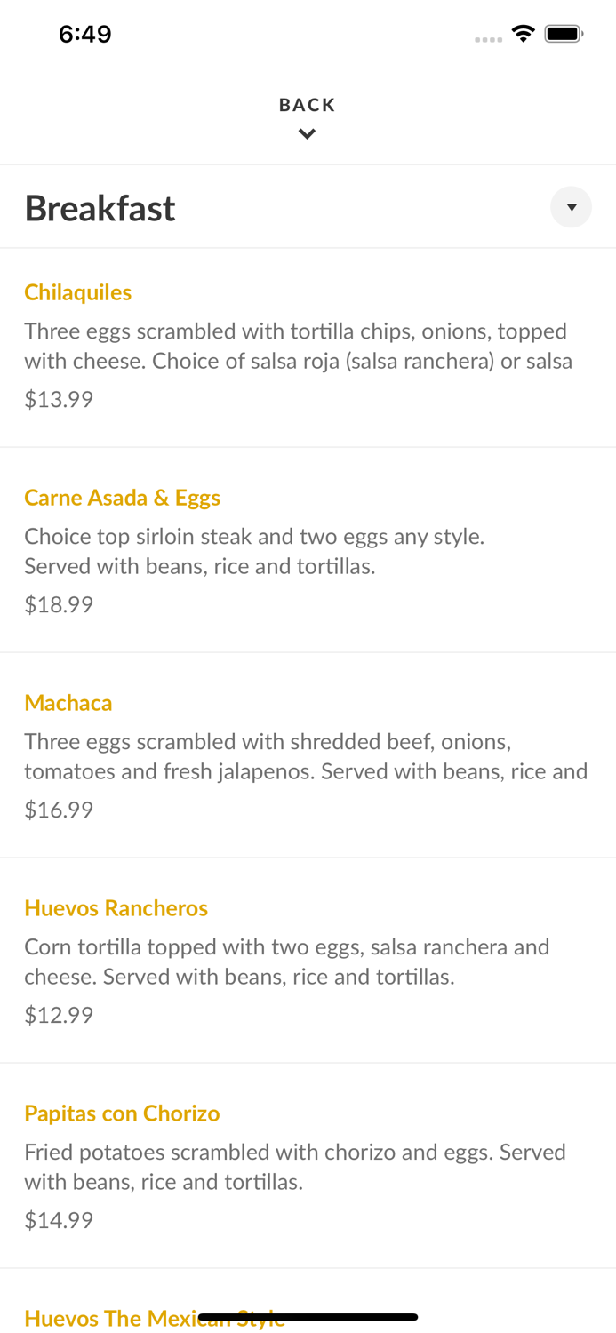Image resolution: width=616 pixels, height=1333 pixels.
Task: Select the Breakfast section header
Action: click(x=100, y=207)
